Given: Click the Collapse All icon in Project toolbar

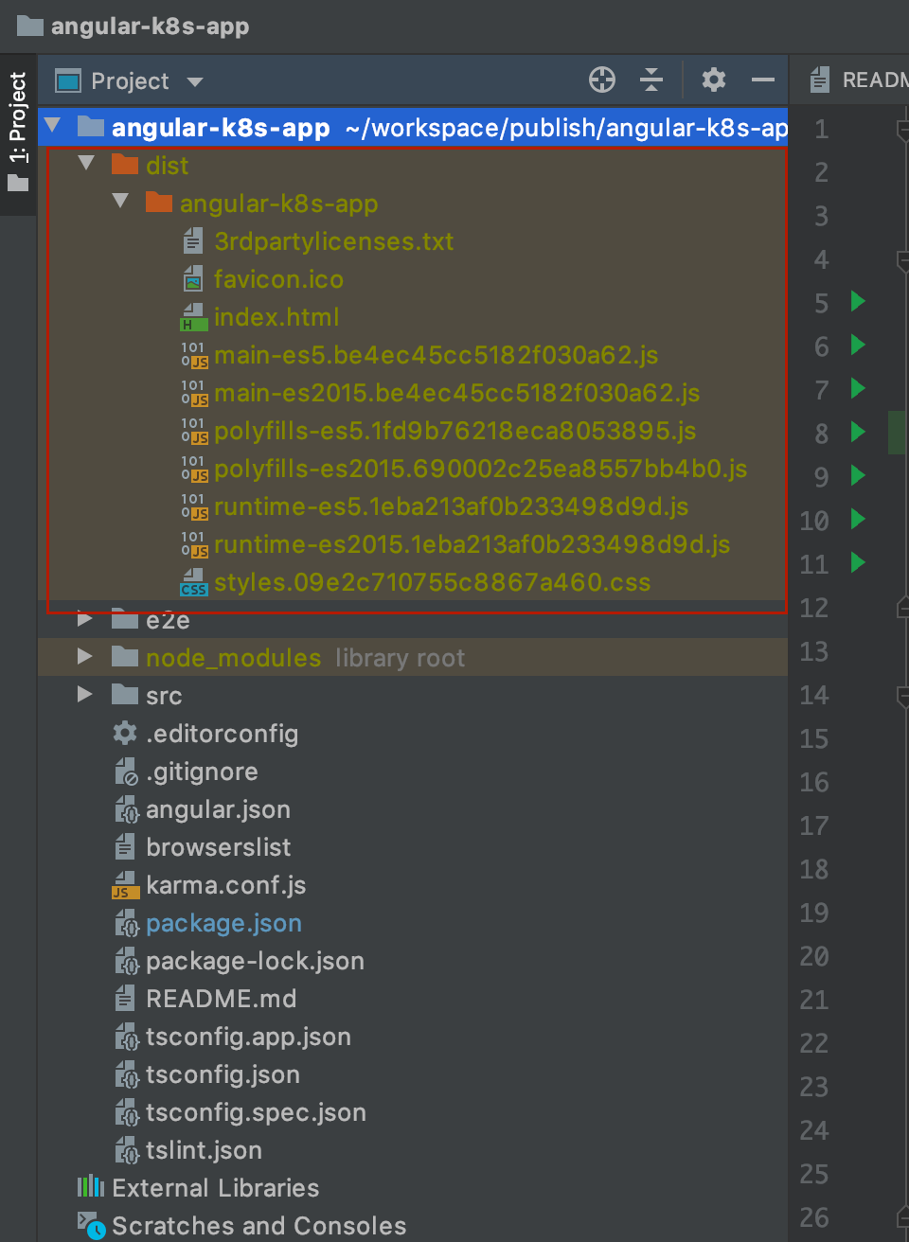Looking at the screenshot, I should (651, 80).
